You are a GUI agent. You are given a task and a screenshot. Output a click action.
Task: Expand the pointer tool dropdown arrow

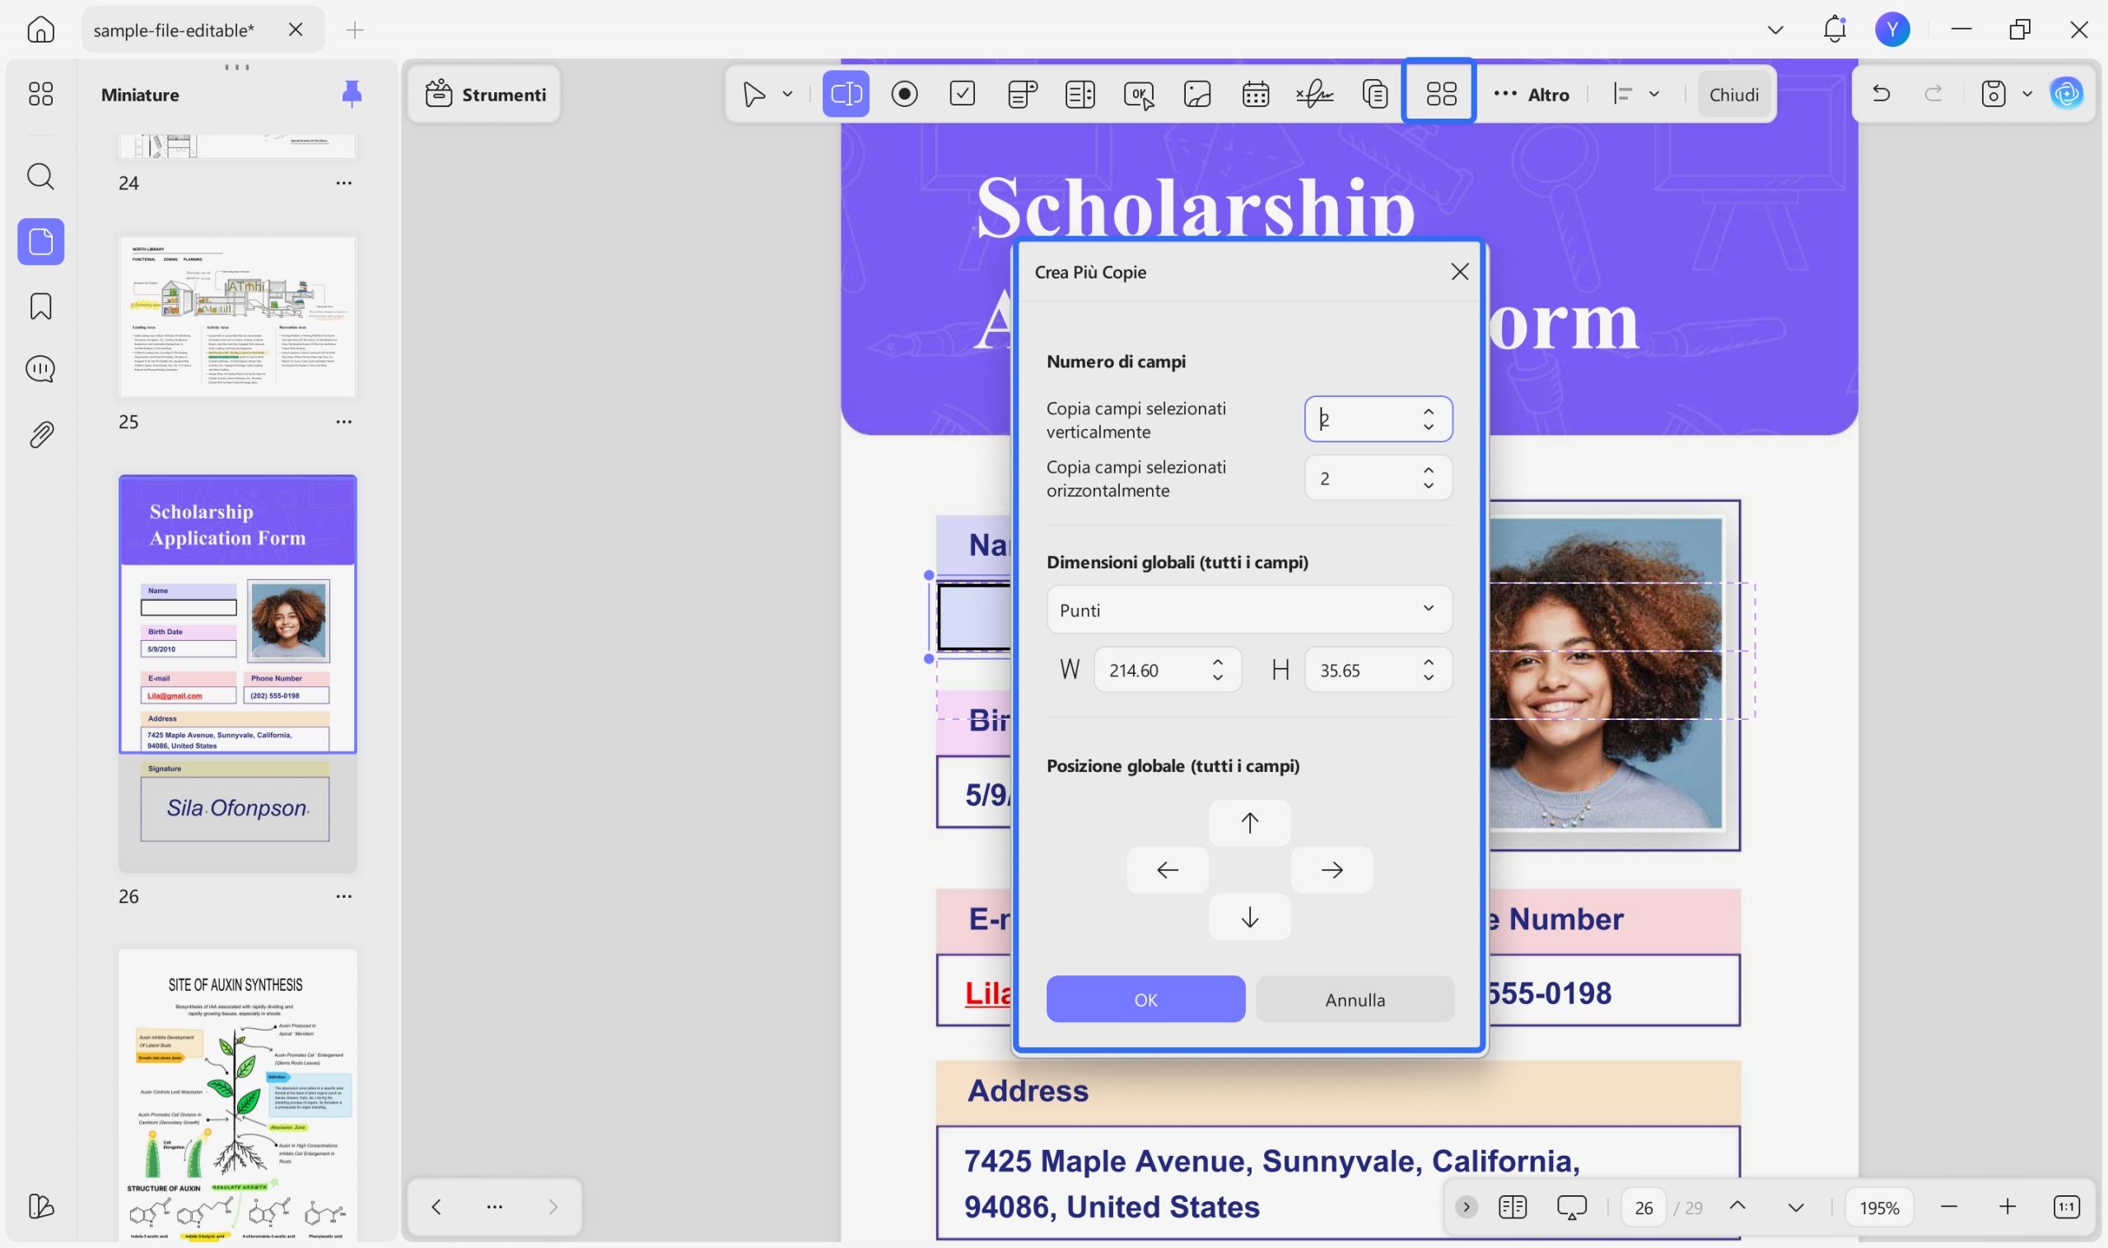(x=787, y=93)
